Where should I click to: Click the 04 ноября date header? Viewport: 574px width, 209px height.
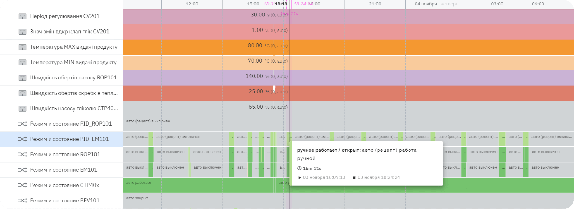426,4
